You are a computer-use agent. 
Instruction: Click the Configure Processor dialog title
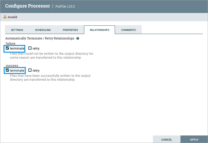[x=28, y=6]
